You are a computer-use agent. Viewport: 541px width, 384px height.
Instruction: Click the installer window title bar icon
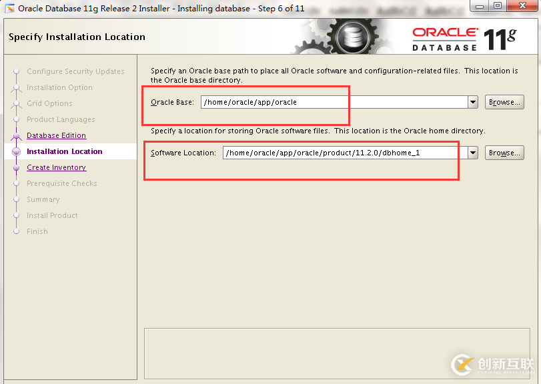coord(9,8)
